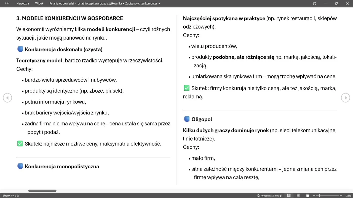Viewport: 353px width, 198px height.
Task: Click text 'Skutek: najniższe możliwe ceny, maksymalna efektywność.'
Action: (93, 144)
